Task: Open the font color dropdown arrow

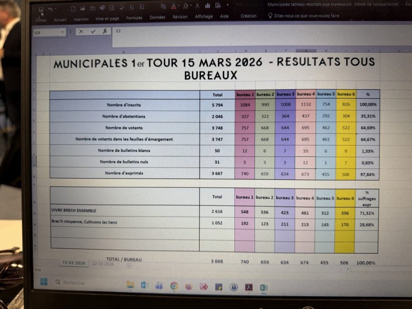Action: pyautogui.click(x=179, y=6)
